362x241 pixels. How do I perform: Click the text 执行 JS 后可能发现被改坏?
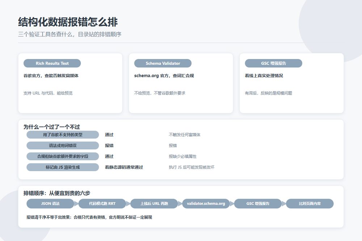point(191,167)
